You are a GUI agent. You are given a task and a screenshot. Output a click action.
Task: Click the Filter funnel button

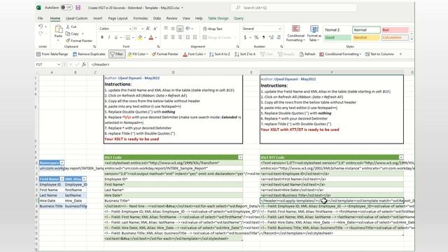(x=117, y=54)
